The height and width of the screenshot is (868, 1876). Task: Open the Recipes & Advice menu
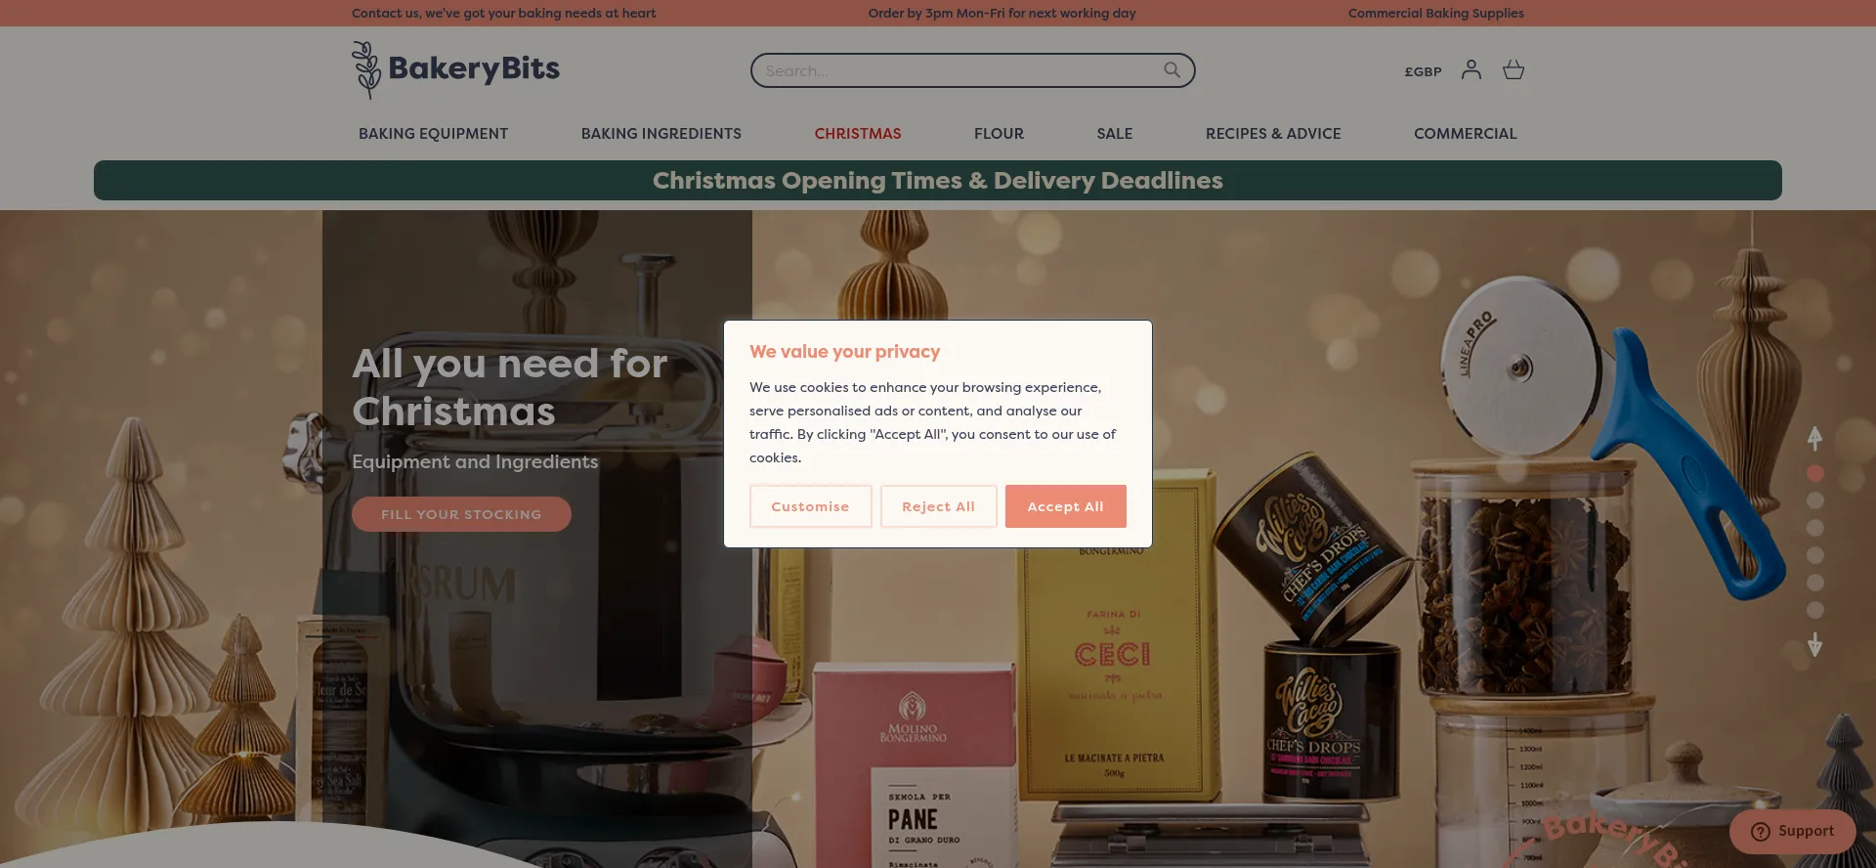(1273, 134)
